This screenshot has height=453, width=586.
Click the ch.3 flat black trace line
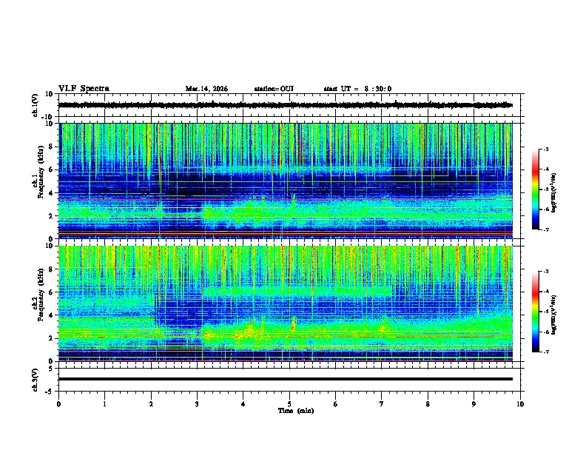285,379
